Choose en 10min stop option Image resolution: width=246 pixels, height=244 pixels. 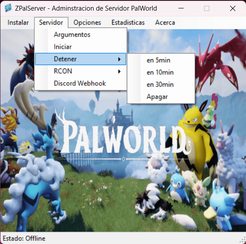coord(161,72)
